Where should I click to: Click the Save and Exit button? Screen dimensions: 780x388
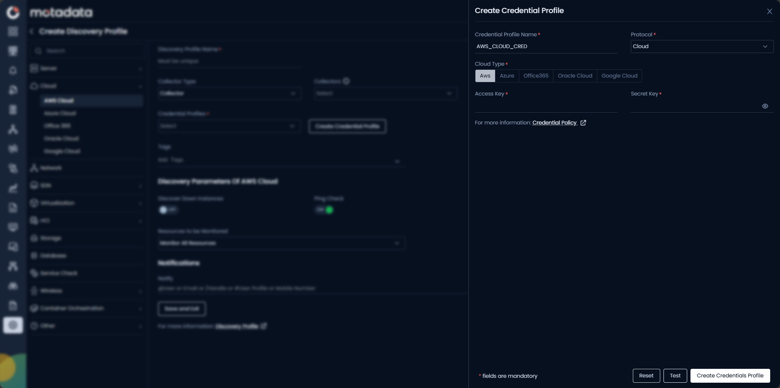pyautogui.click(x=182, y=309)
